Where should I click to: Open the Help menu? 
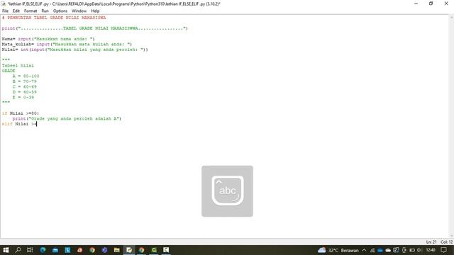point(95,11)
